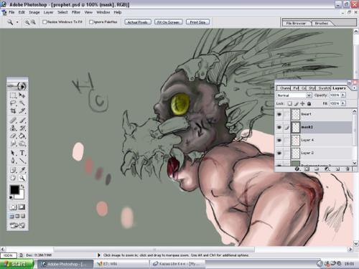
Task: Enable Ignore Palettes checkbox
Action: (x=91, y=22)
